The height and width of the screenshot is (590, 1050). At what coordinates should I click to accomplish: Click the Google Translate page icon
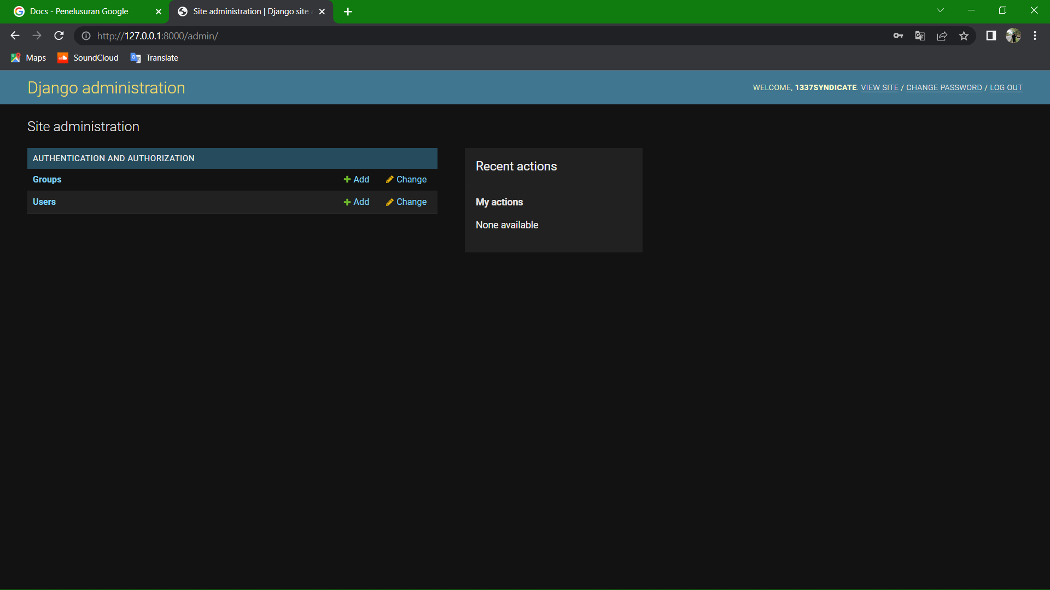tap(920, 36)
